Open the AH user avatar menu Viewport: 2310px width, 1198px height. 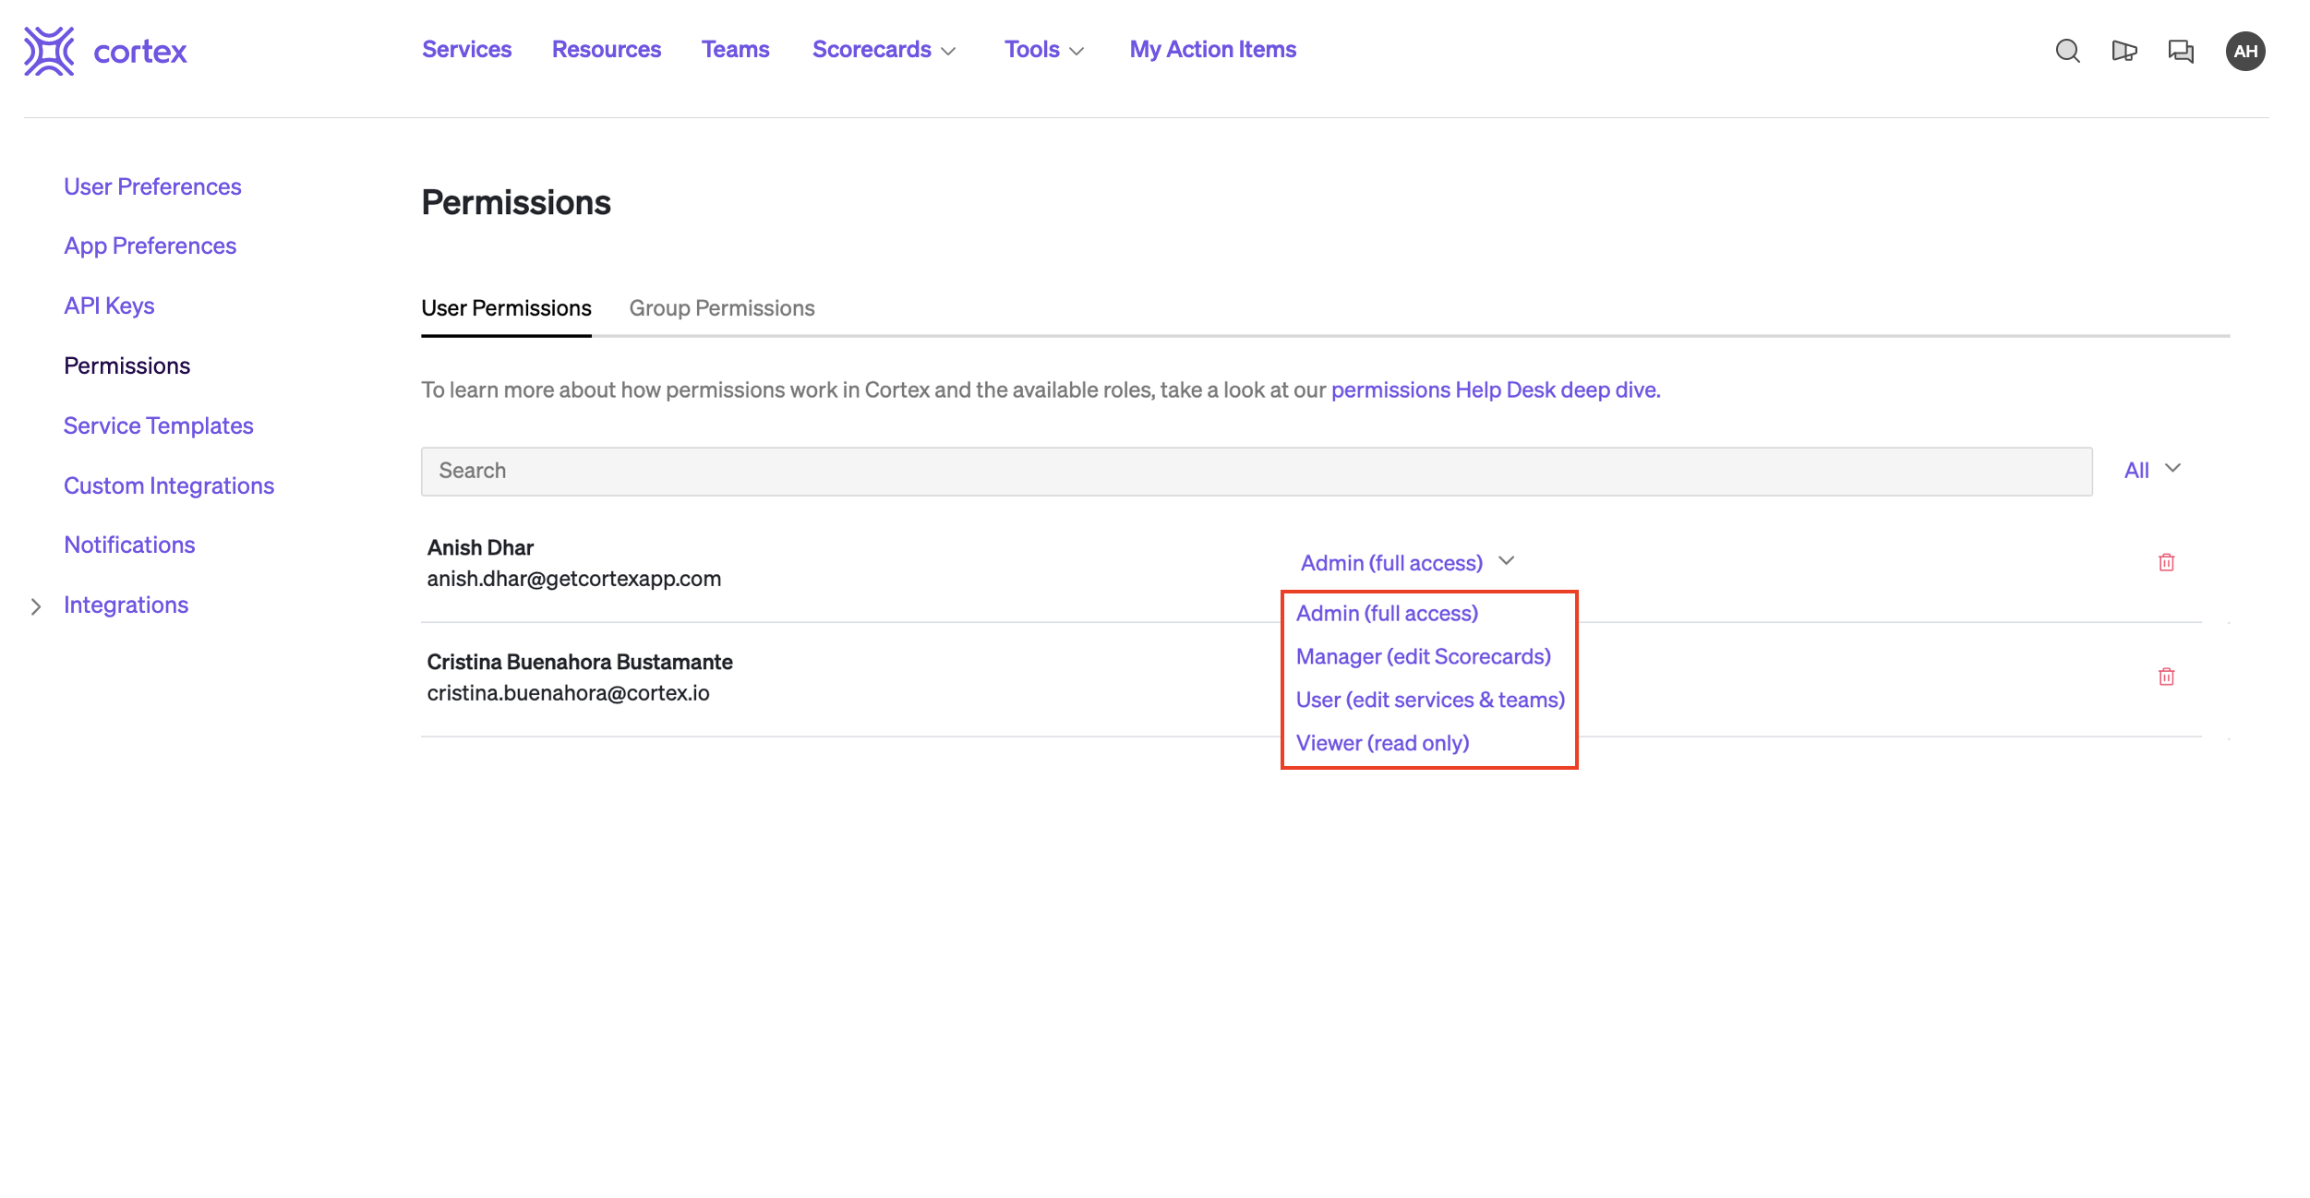[2245, 51]
